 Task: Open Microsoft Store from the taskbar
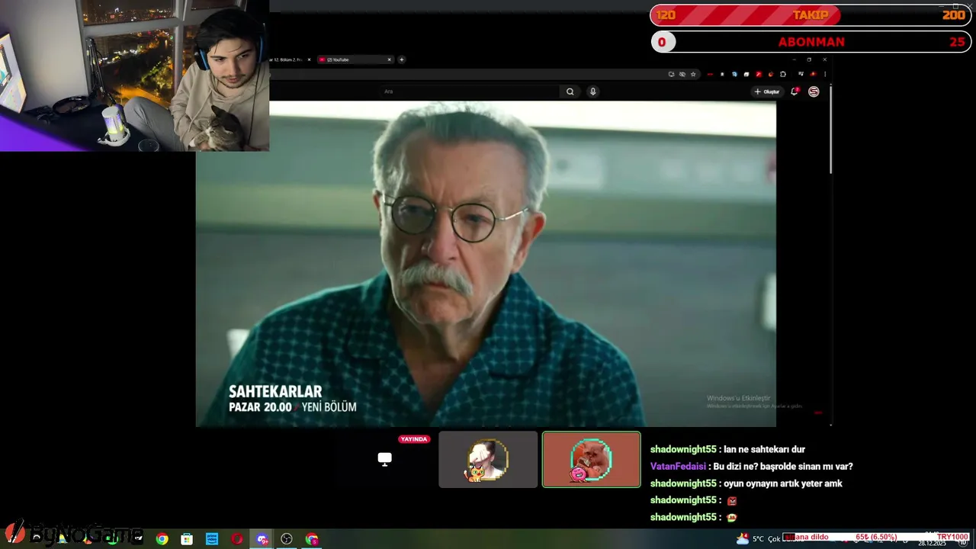click(187, 539)
